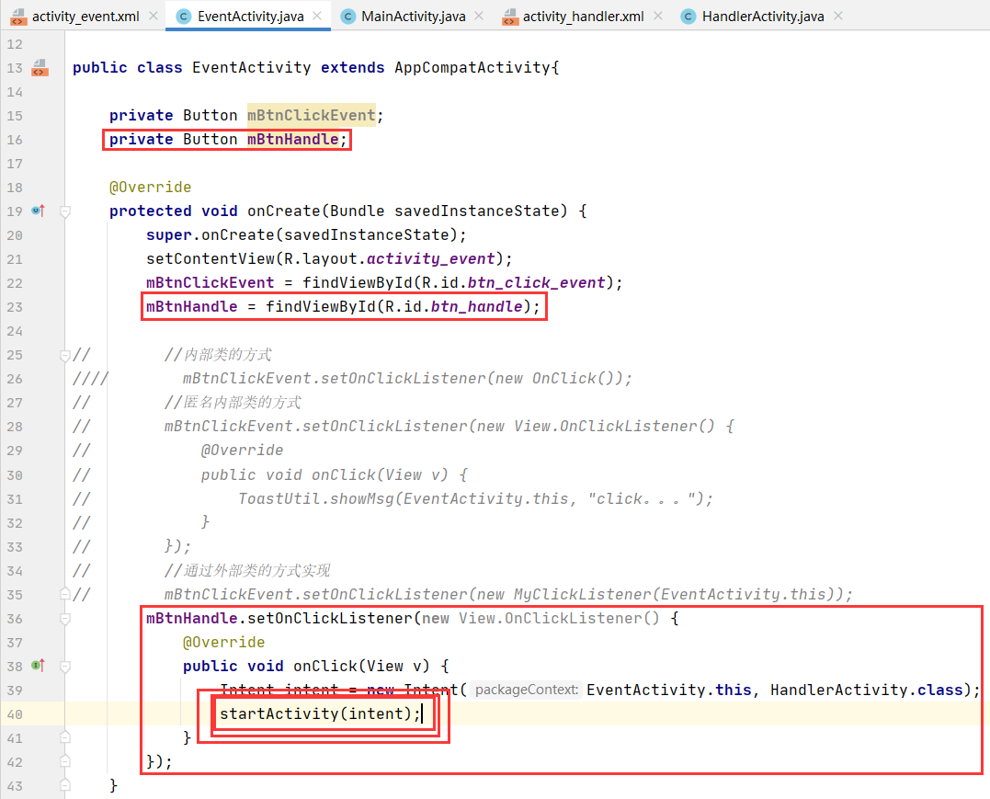The image size is (990, 799).
Task: Click line number 16 in the gutter
Action: [x=15, y=140]
